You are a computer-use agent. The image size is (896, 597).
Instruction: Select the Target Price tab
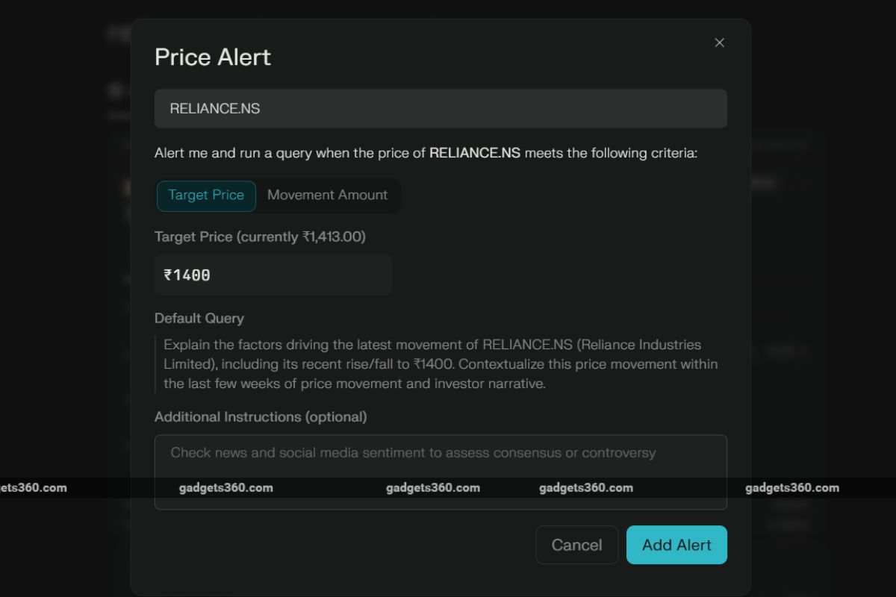(206, 196)
